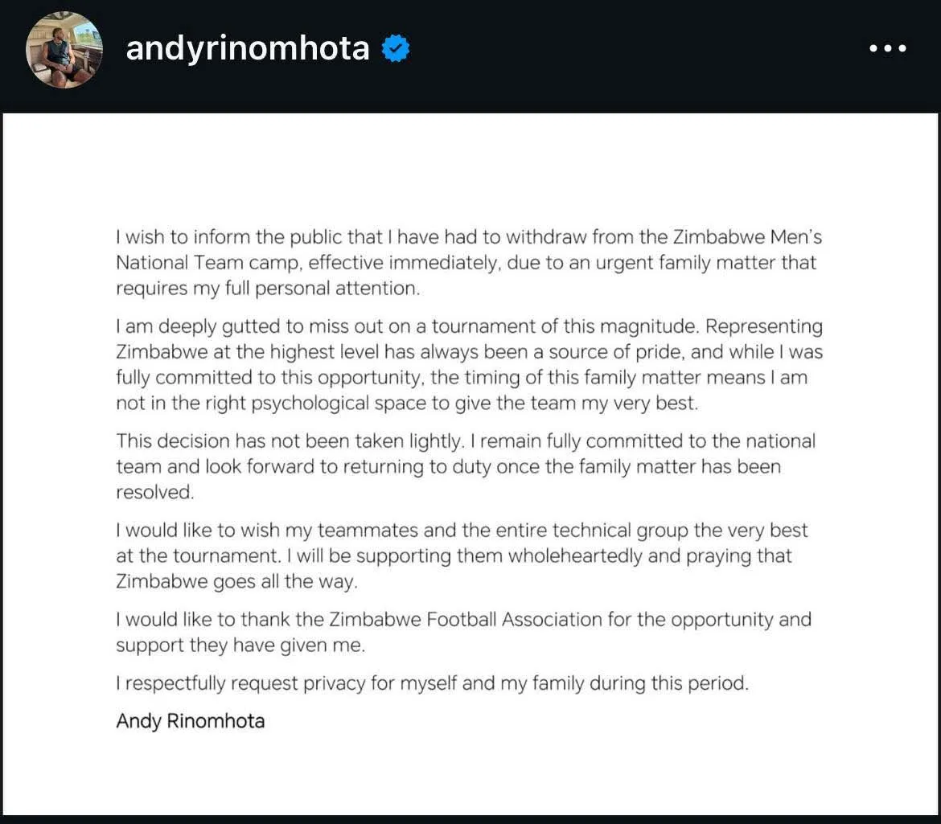Click the circular profile picture thumbnail
The height and width of the screenshot is (824, 941).
pyautogui.click(x=64, y=48)
